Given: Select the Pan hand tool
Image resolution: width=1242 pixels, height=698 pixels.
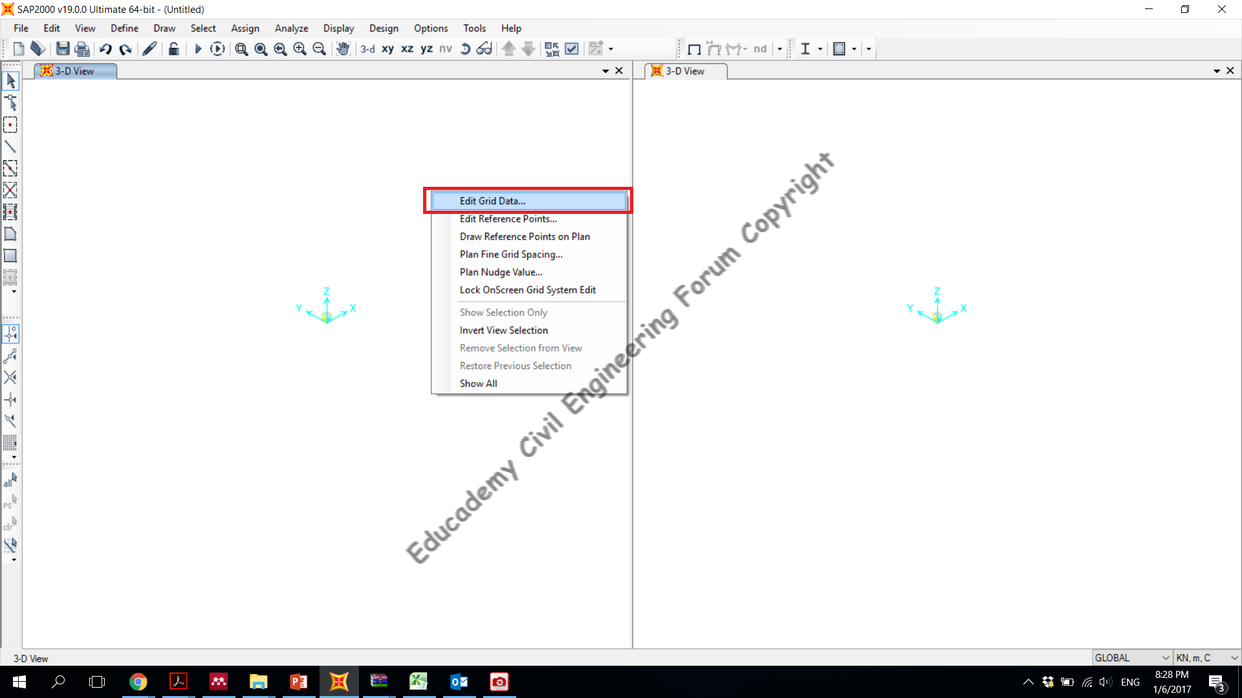Looking at the screenshot, I should (x=343, y=48).
